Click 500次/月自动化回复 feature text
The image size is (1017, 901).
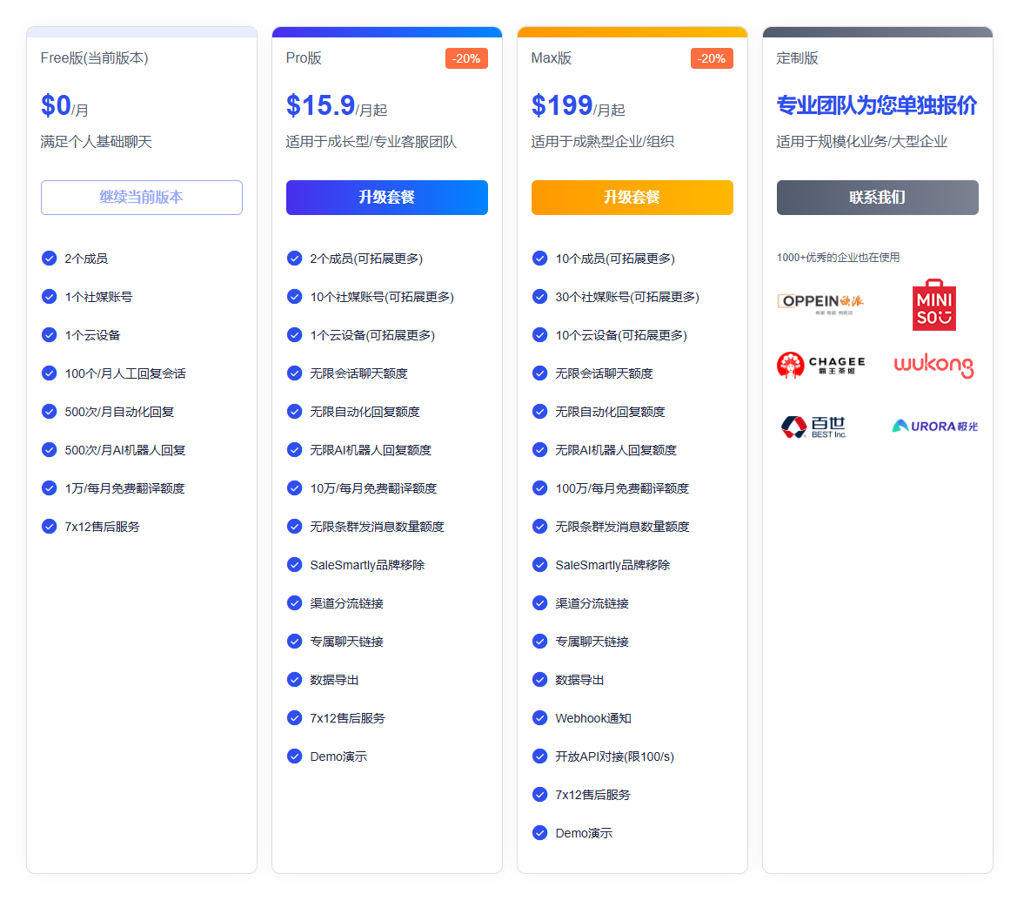(x=119, y=412)
